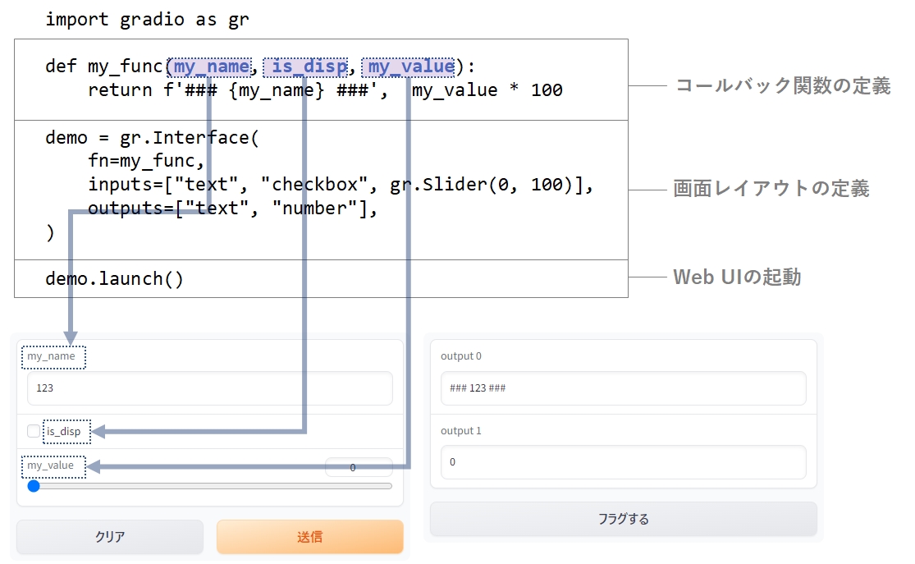Screen dimensions: 915x564
Task: Click the dotted is_disp checkbox label
Action: pyautogui.click(x=66, y=431)
